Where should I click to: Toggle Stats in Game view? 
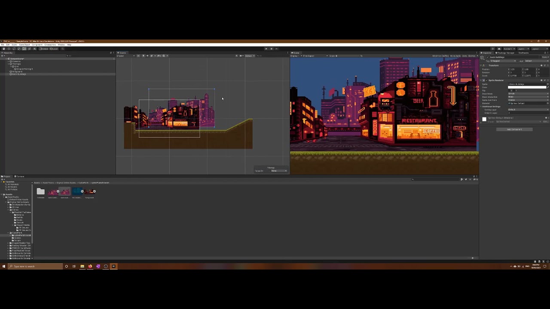[464, 56]
